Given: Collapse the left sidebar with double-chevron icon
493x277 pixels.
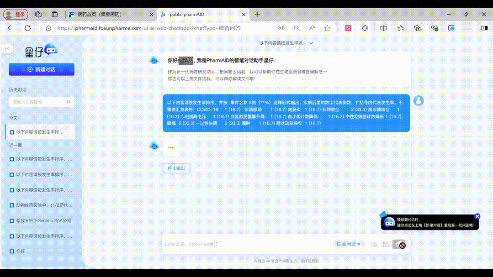Looking at the screenshot, I should click(x=7, y=48).
